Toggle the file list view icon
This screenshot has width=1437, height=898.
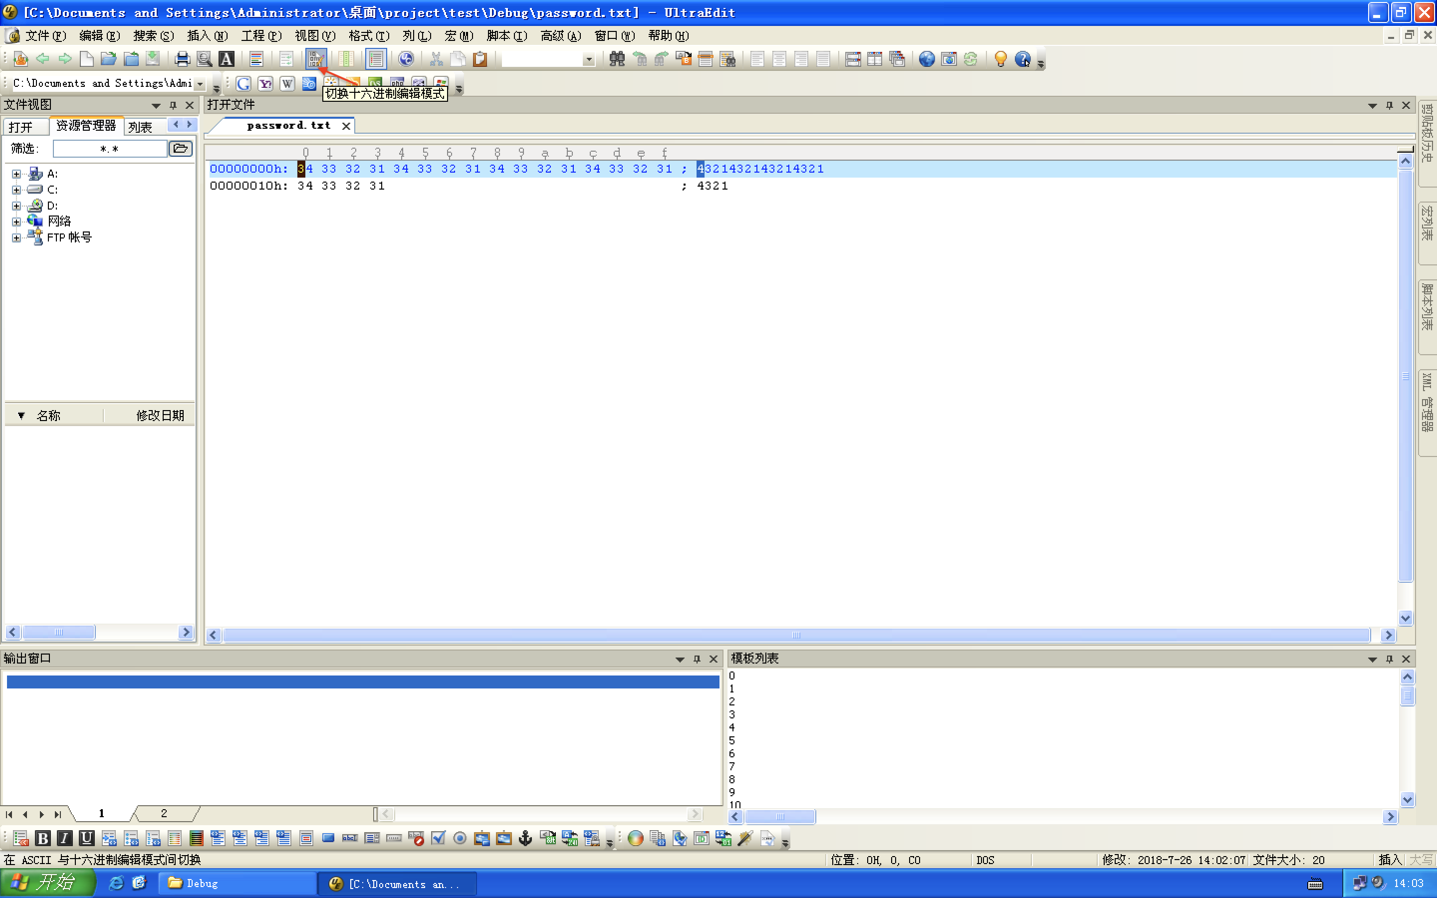376,59
